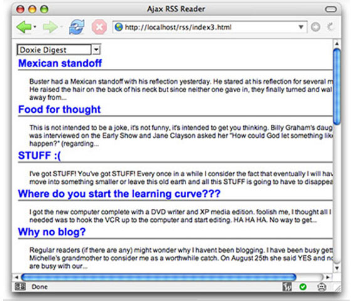Click the vertical scrollbar down arrow

(337, 268)
